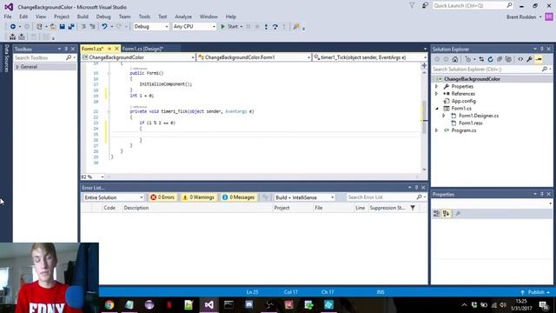Undo the last edit
This screenshot has height=313, width=556.
[x=104, y=27]
